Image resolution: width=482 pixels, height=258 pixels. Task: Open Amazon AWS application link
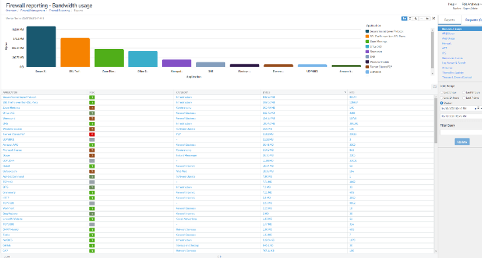click(x=11, y=145)
